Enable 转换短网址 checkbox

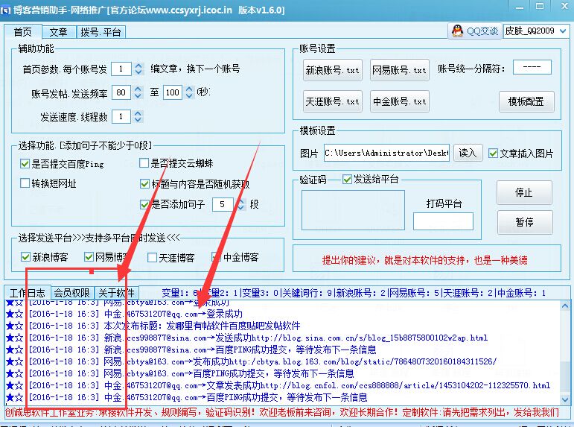coord(25,183)
